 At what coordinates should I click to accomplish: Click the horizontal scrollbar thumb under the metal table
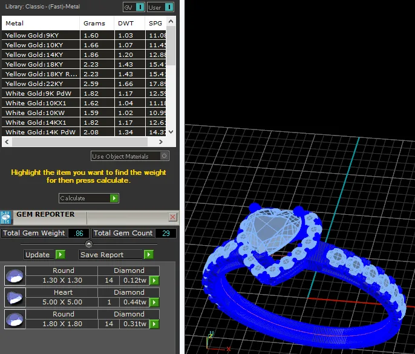(x=80, y=142)
